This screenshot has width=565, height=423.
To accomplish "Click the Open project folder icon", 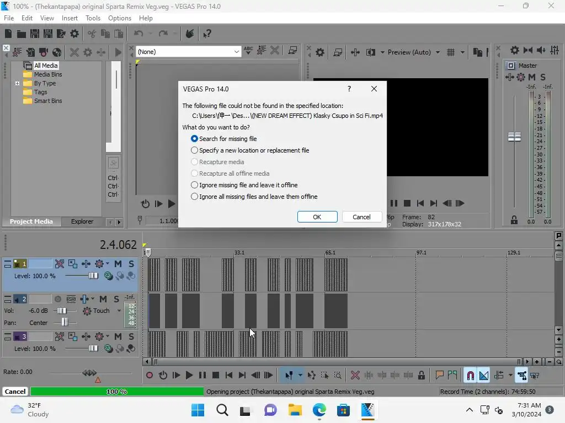I will (22, 34).
